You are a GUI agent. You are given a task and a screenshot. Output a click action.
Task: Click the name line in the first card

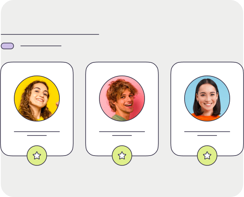coord(37,132)
